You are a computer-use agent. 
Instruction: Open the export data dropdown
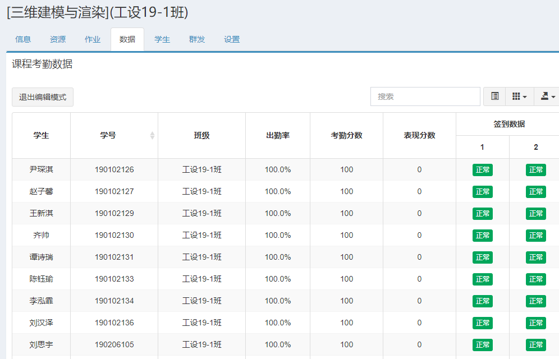click(x=547, y=96)
